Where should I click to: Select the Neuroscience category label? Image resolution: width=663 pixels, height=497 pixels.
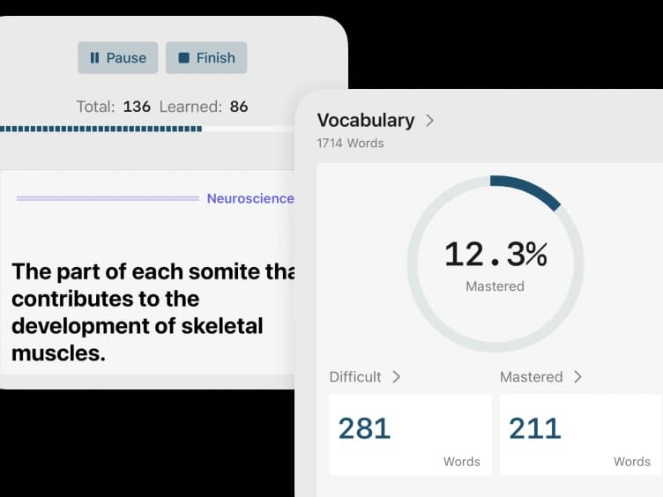pyautogui.click(x=250, y=198)
